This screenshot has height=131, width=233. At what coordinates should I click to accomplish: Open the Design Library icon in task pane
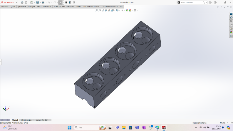[231, 21]
